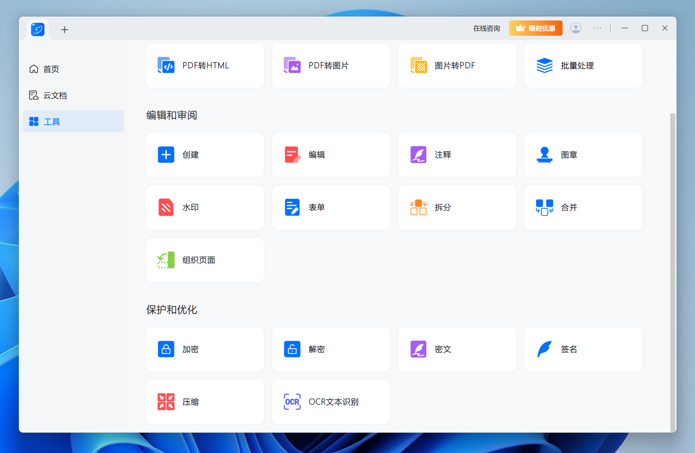This screenshot has width=695, height=453.
Task: Open the user account avatar
Action: click(x=576, y=28)
